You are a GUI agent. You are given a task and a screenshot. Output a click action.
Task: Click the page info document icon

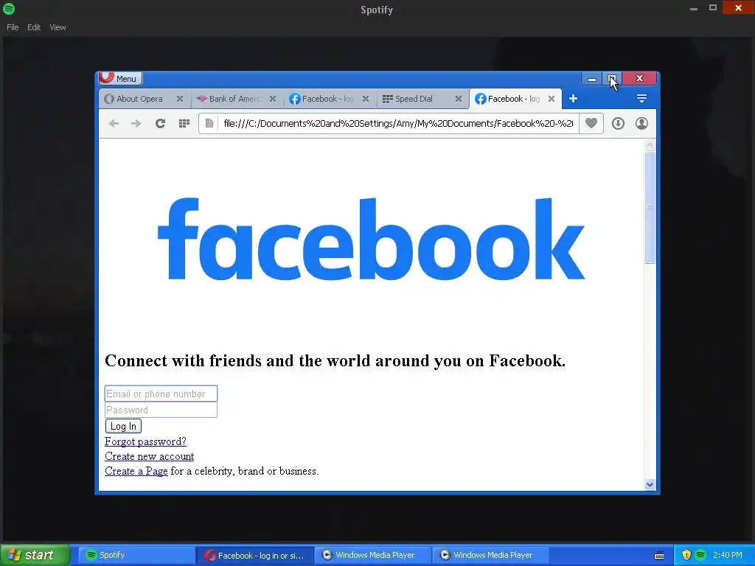[x=209, y=124]
